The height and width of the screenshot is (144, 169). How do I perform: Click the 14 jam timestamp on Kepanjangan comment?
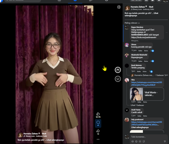(134, 61)
